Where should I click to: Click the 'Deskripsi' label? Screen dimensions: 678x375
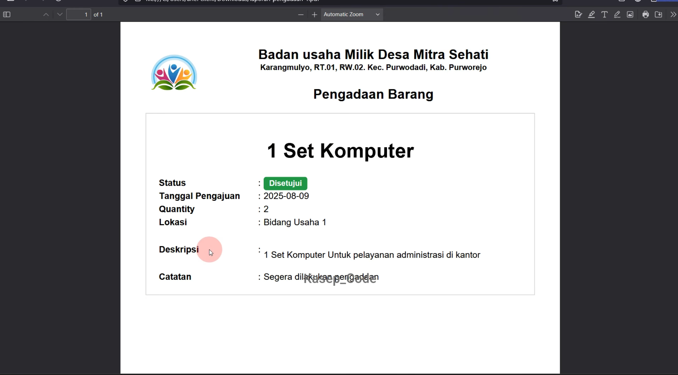point(179,249)
